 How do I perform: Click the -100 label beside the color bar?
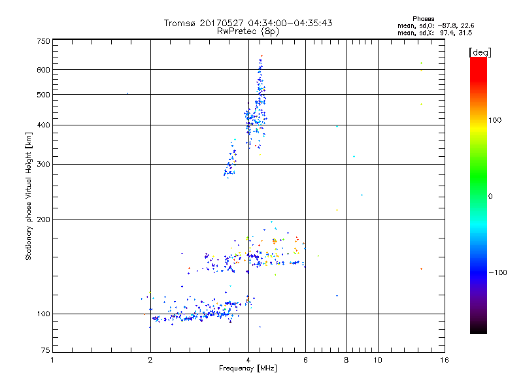pyautogui.click(x=498, y=272)
